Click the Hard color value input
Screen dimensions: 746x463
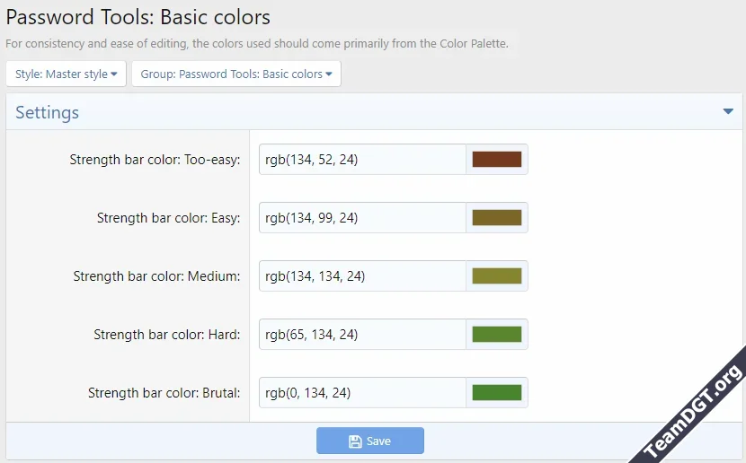[362, 335]
